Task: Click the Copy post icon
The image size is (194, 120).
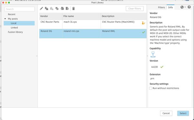Action: [47, 8]
